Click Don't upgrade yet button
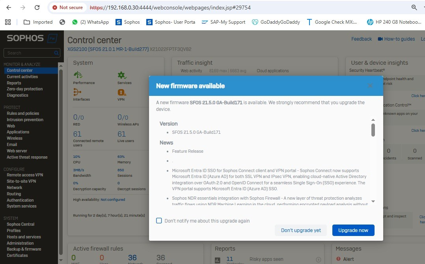Image resolution: width=425 pixels, height=264 pixels. [x=301, y=230]
